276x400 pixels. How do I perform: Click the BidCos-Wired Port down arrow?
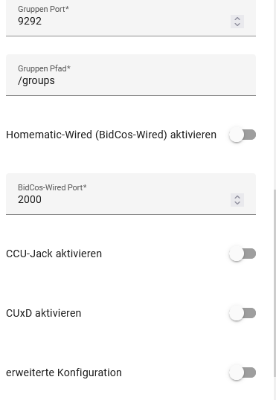click(237, 203)
